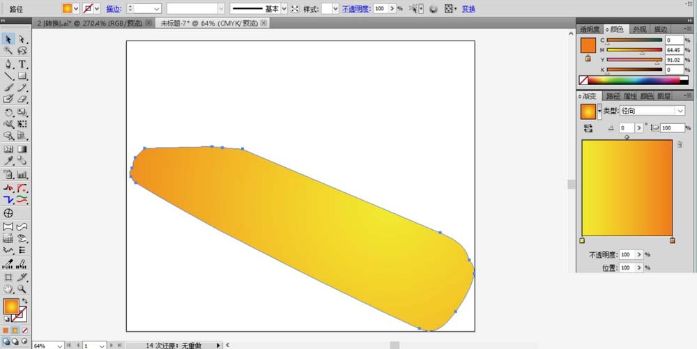Select the black arrow Selection tool
Image resolution: width=697 pixels, height=349 pixels.
pyautogui.click(x=8, y=39)
